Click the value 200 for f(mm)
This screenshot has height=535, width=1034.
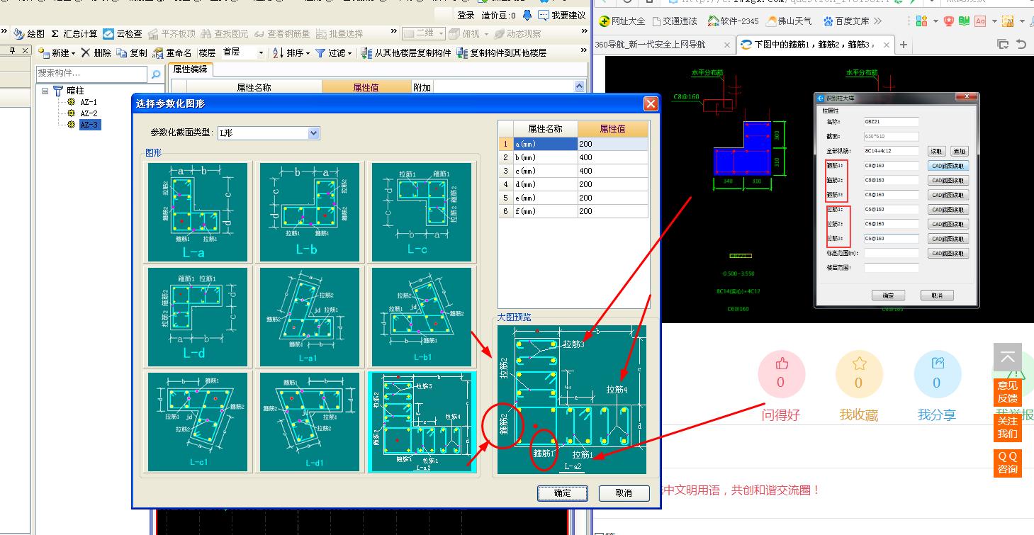[612, 211]
